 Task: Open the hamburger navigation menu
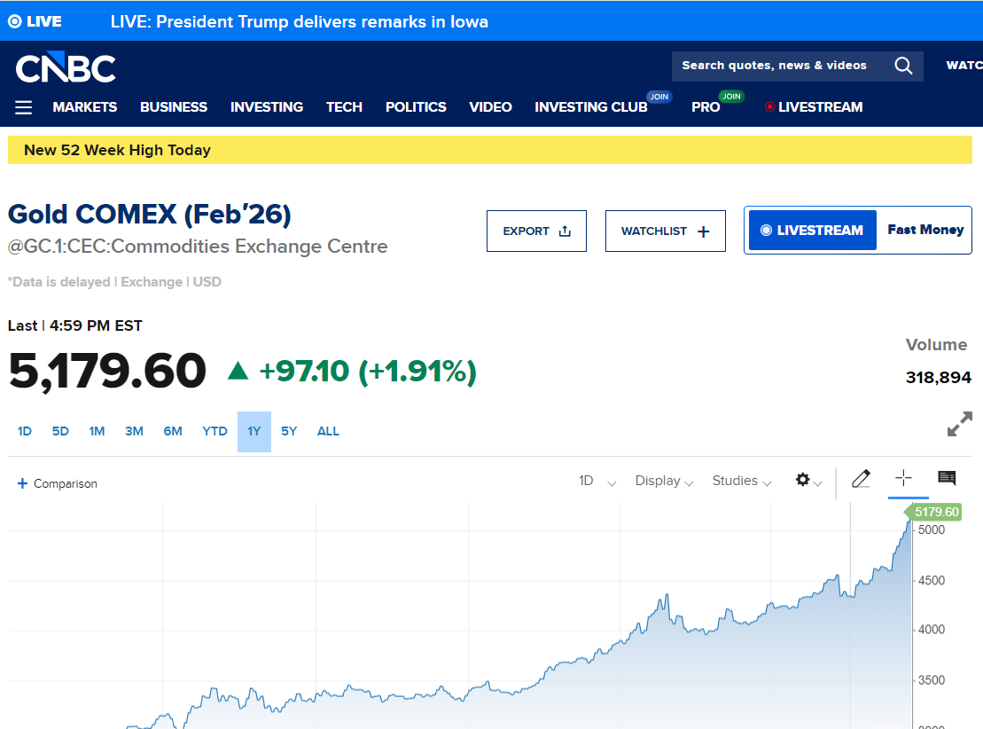pyautogui.click(x=23, y=107)
